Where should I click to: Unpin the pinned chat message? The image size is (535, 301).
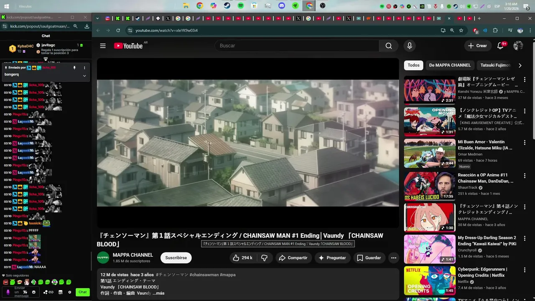[74, 68]
